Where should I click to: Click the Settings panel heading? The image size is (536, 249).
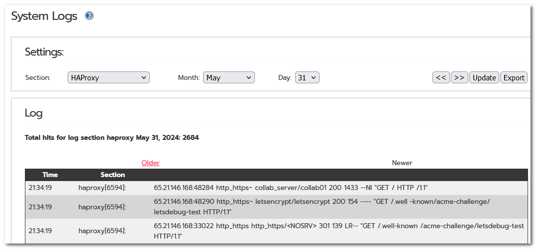click(x=44, y=52)
